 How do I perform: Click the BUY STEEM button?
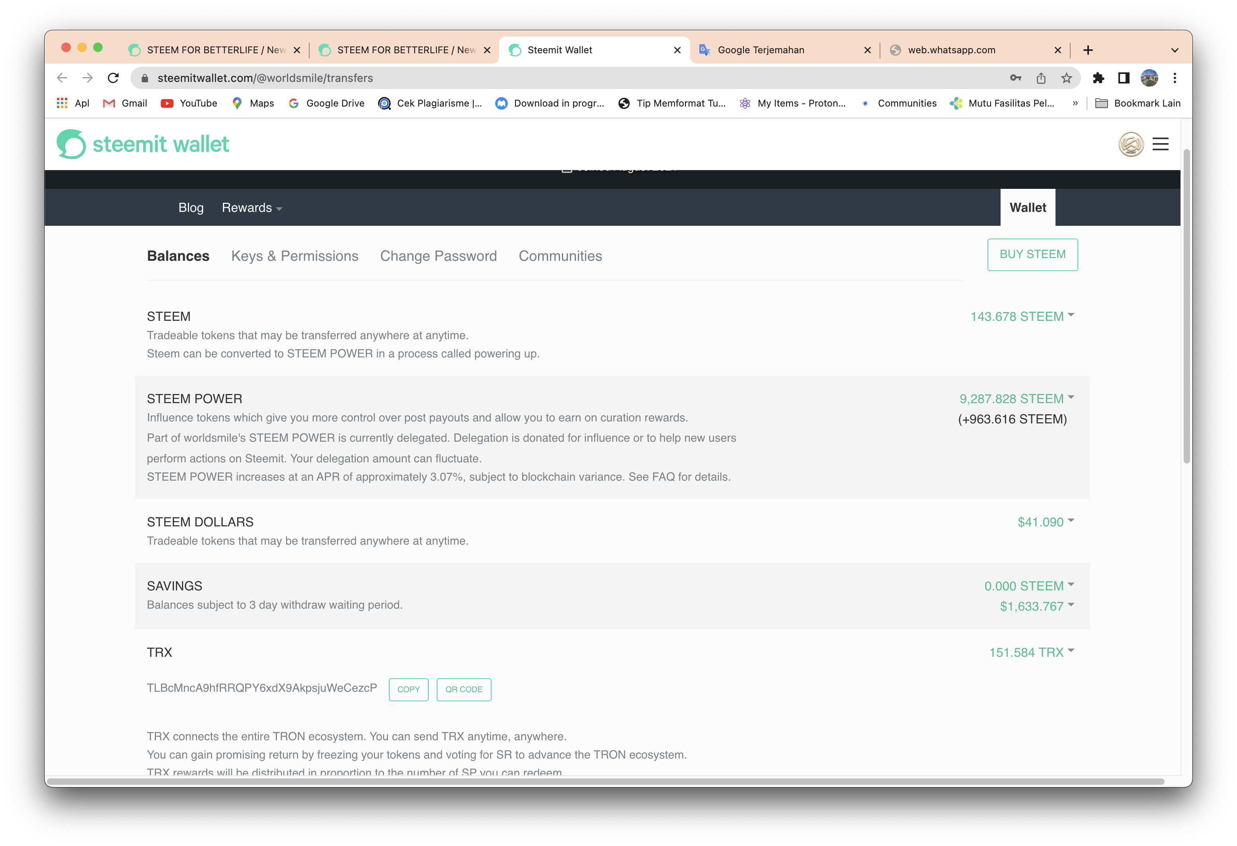pos(1032,255)
